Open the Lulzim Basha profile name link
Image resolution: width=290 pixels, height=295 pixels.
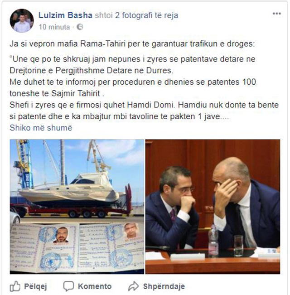point(65,15)
